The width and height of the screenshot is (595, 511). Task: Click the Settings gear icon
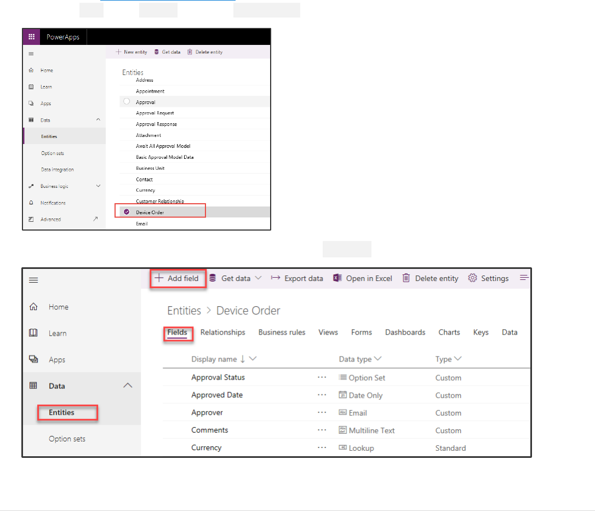[x=472, y=278]
